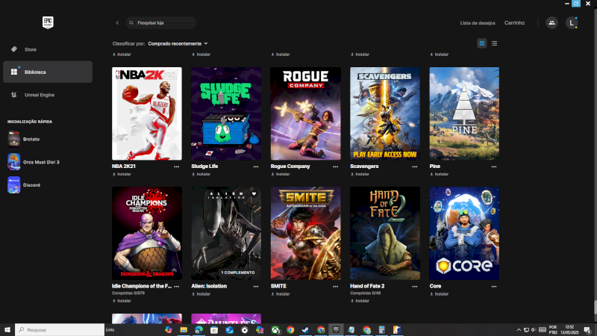Select the Pine title text
The width and height of the screenshot is (597, 336).
435,166
